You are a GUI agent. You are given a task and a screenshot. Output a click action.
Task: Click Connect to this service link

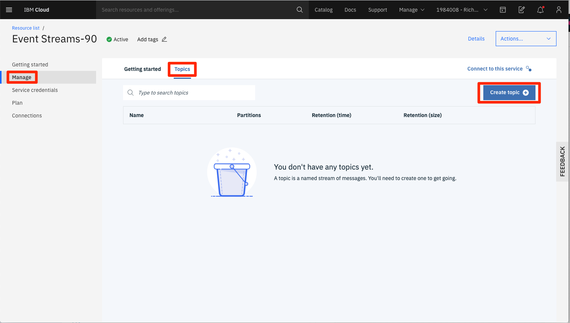pos(495,69)
